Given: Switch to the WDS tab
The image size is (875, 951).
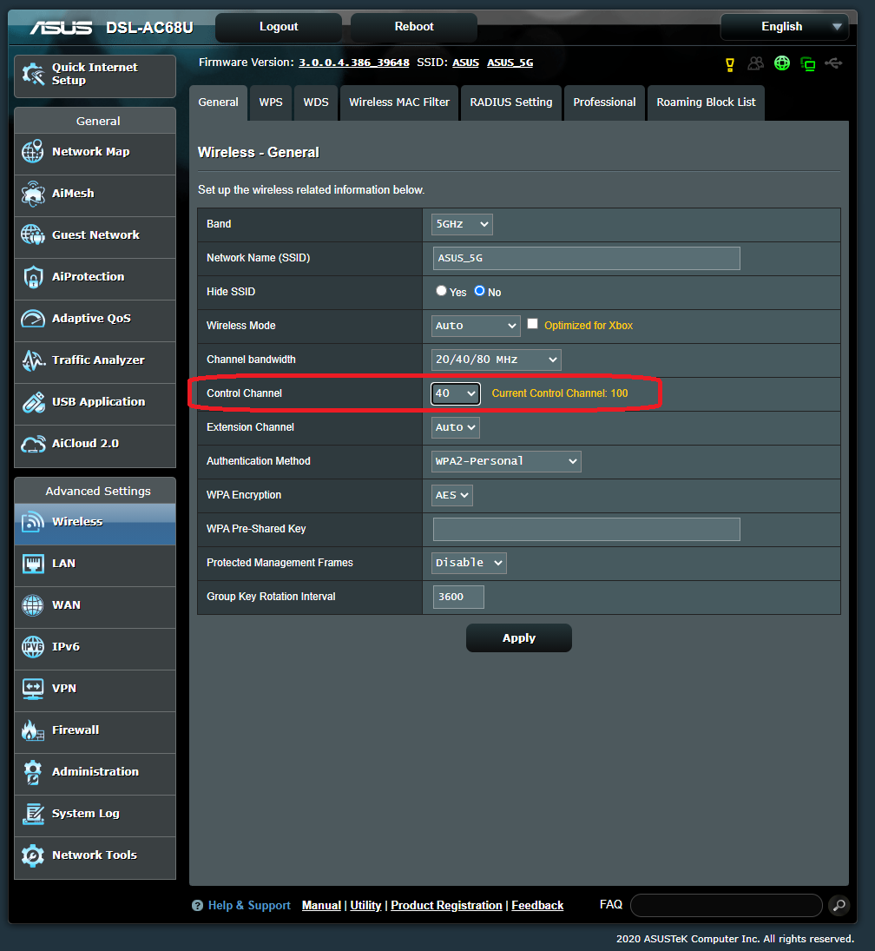Looking at the screenshot, I should [x=316, y=102].
